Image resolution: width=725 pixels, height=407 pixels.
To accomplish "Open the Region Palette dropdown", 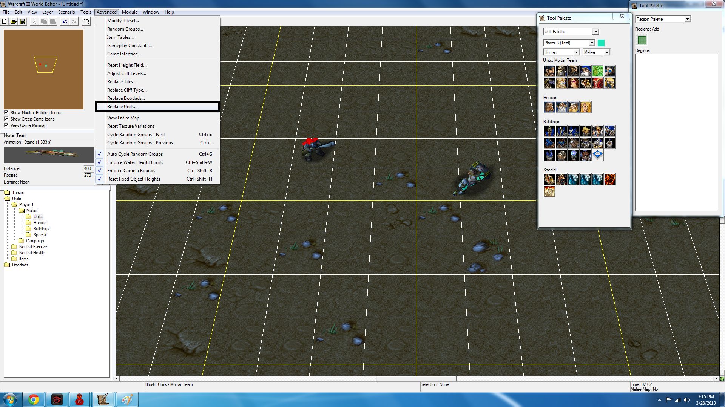I will coord(663,19).
